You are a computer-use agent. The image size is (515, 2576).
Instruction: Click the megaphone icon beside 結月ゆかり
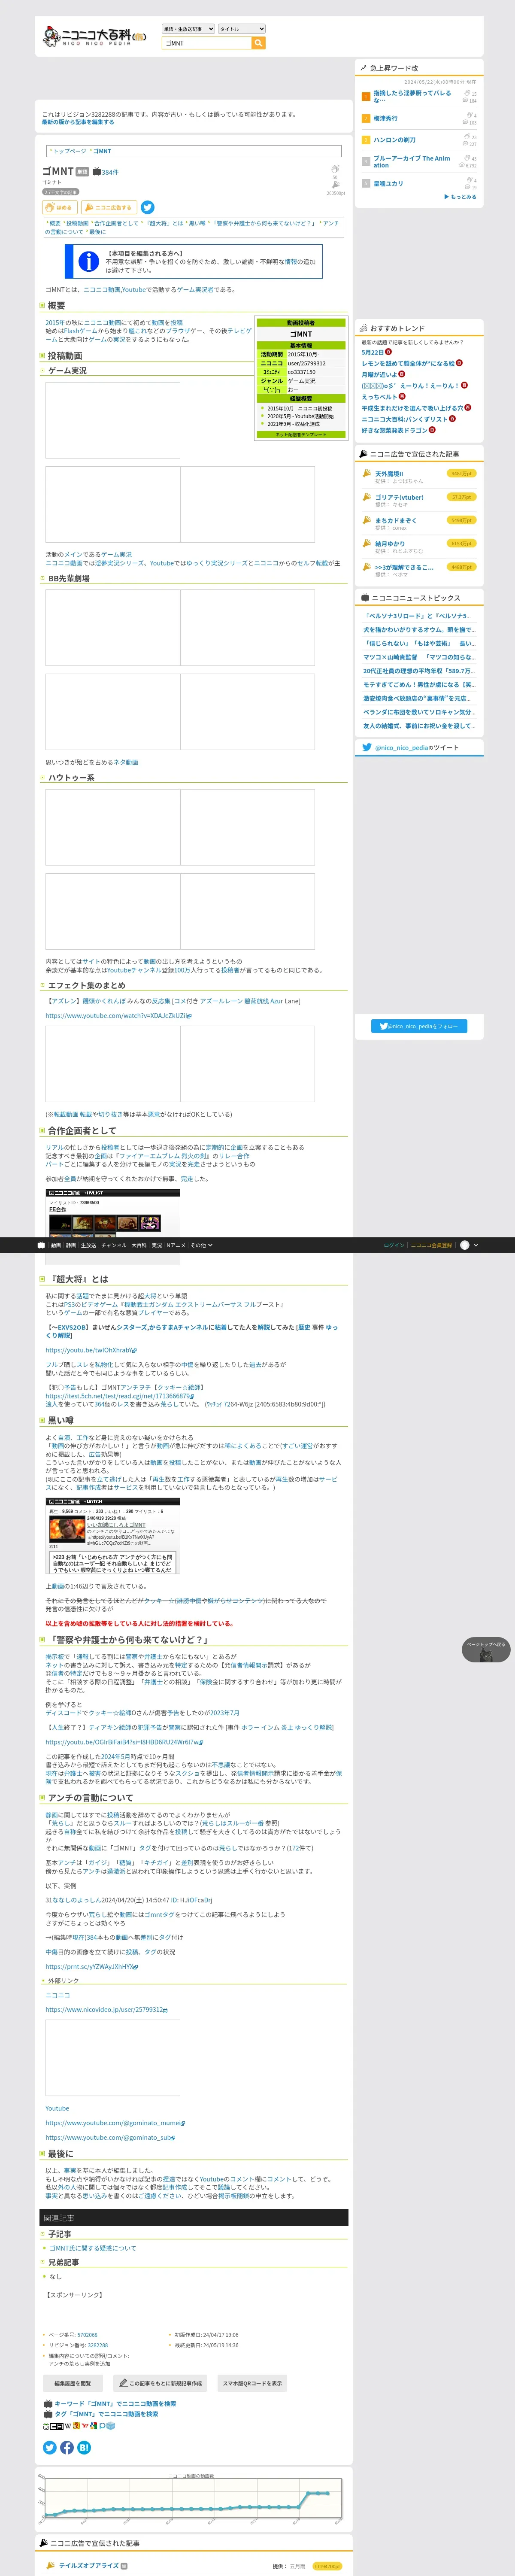pos(366,543)
